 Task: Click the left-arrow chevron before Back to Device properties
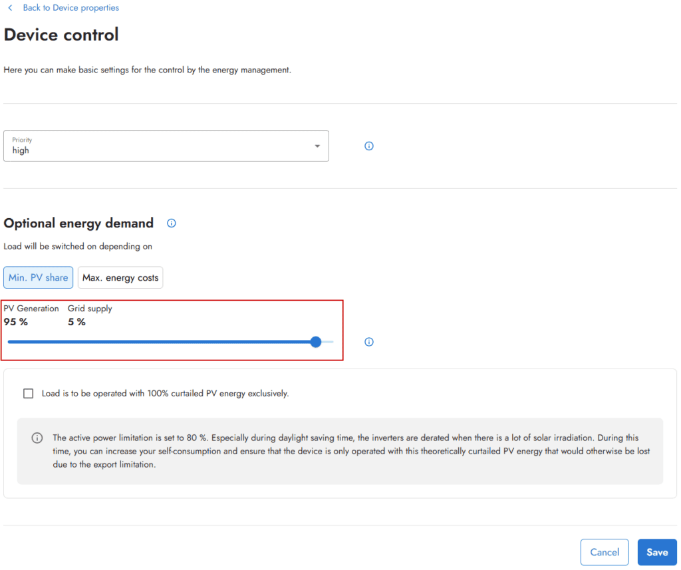coord(9,7)
